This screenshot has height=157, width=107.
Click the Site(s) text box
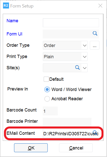tap(59, 68)
